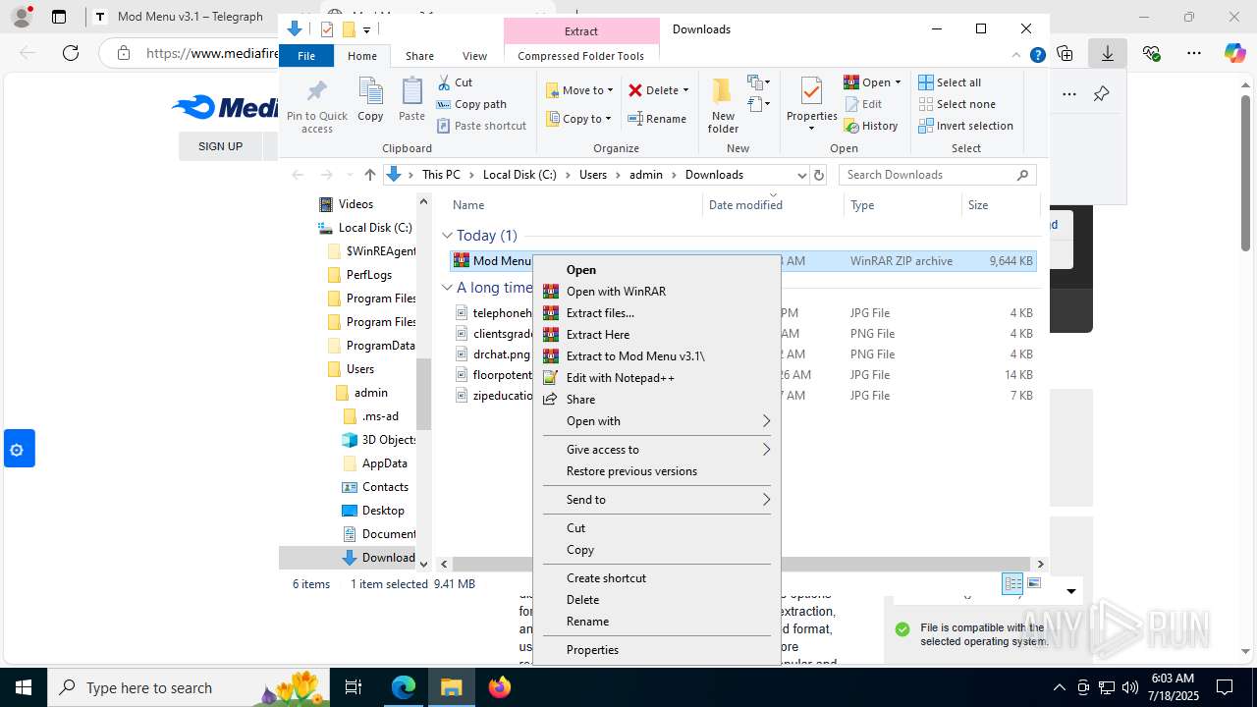Viewport: 1257px width, 707px height.
Task: Select Properties in context menu
Action: [656, 650]
